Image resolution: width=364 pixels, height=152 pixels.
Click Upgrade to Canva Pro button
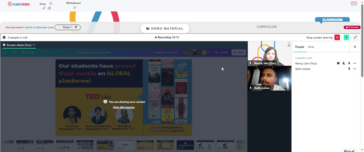pos(165,52)
